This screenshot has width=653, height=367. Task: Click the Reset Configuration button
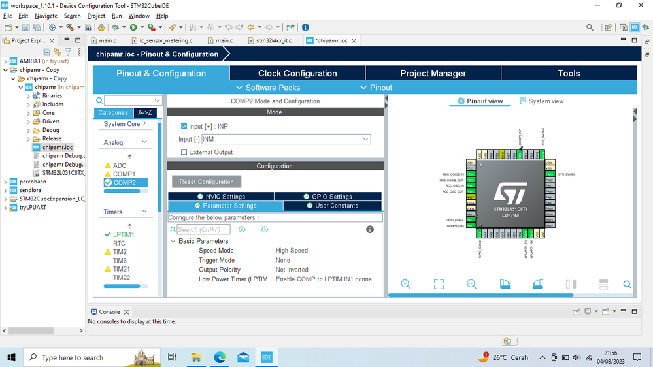(207, 182)
